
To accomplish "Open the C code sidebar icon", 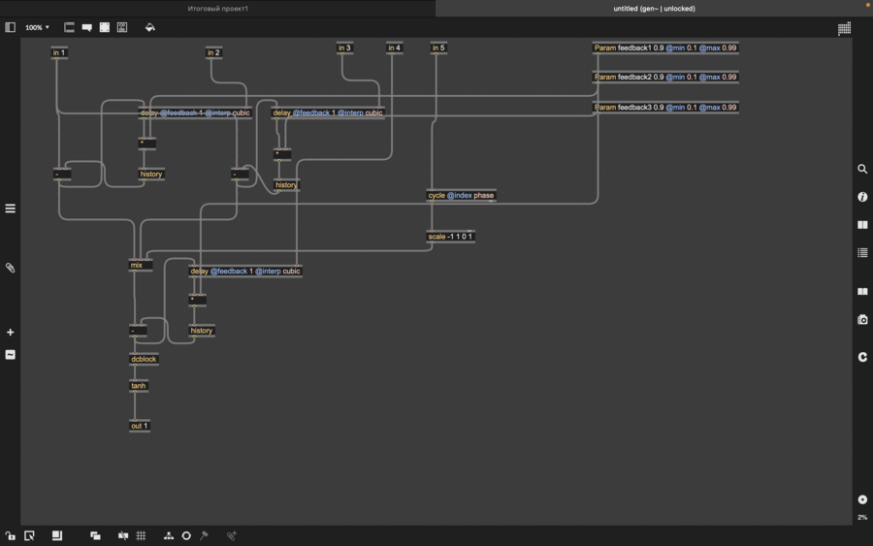I will [x=862, y=357].
